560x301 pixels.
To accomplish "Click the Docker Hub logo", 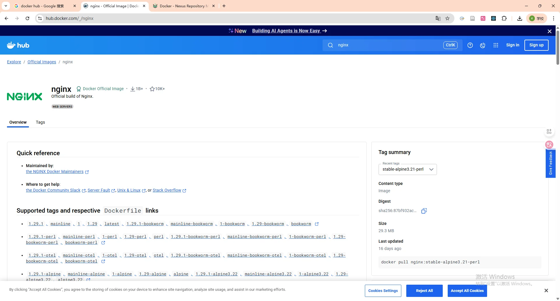I will pos(18,45).
